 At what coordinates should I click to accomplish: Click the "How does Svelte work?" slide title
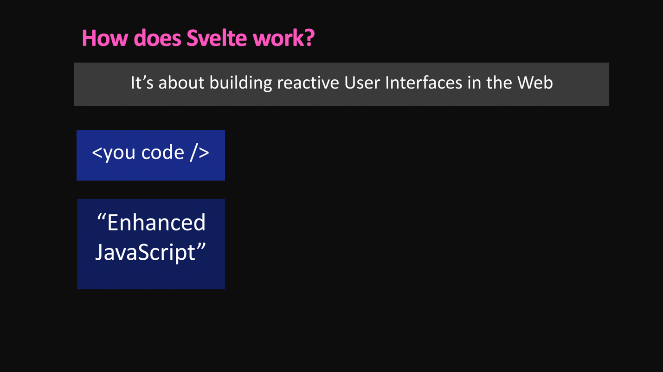(198, 38)
